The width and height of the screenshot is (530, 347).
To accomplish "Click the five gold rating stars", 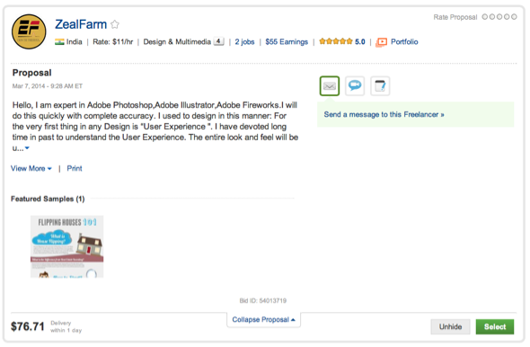I will [336, 41].
